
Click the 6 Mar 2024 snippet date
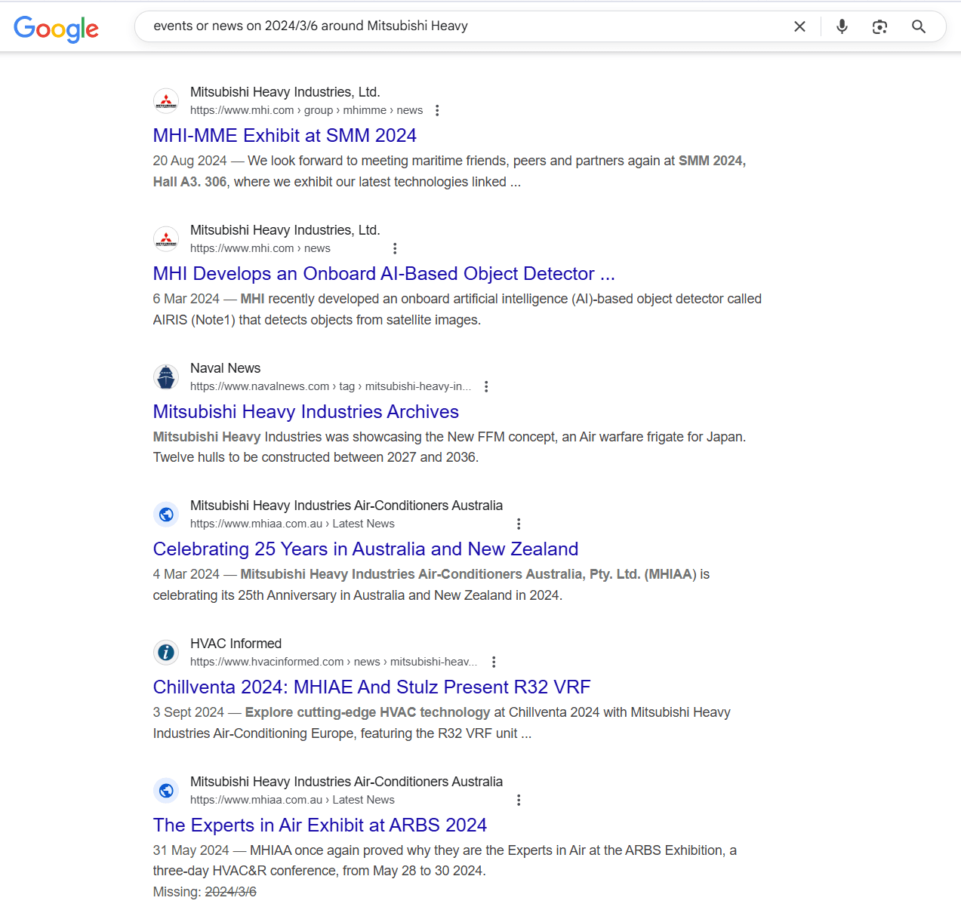[186, 299]
